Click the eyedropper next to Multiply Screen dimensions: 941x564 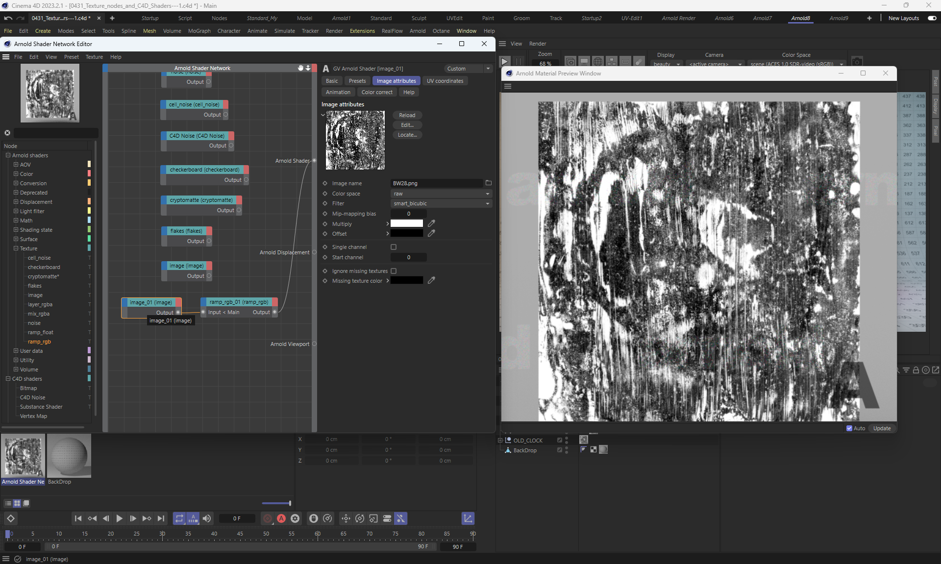coord(431,223)
